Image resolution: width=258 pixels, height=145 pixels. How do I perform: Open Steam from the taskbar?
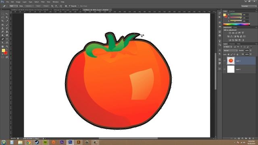(37, 142)
